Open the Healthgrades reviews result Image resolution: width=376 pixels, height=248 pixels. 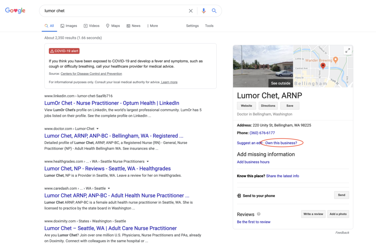coord(108,169)
